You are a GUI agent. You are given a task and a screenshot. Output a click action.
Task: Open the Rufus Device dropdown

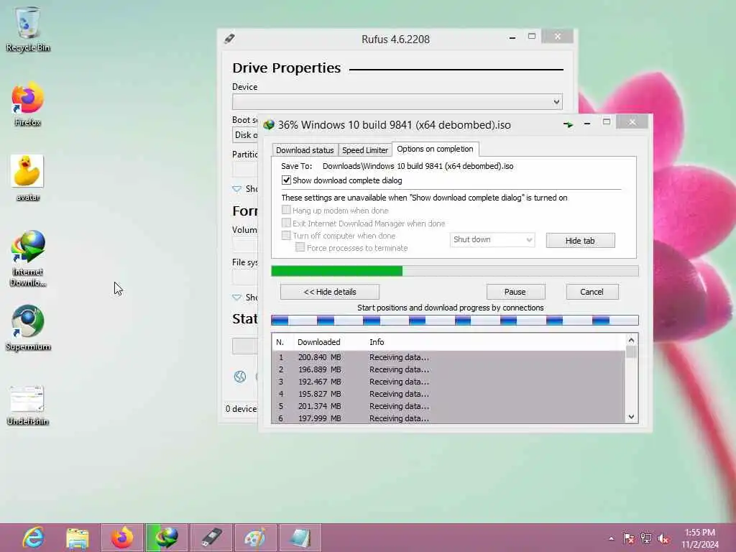click(397, 102)
